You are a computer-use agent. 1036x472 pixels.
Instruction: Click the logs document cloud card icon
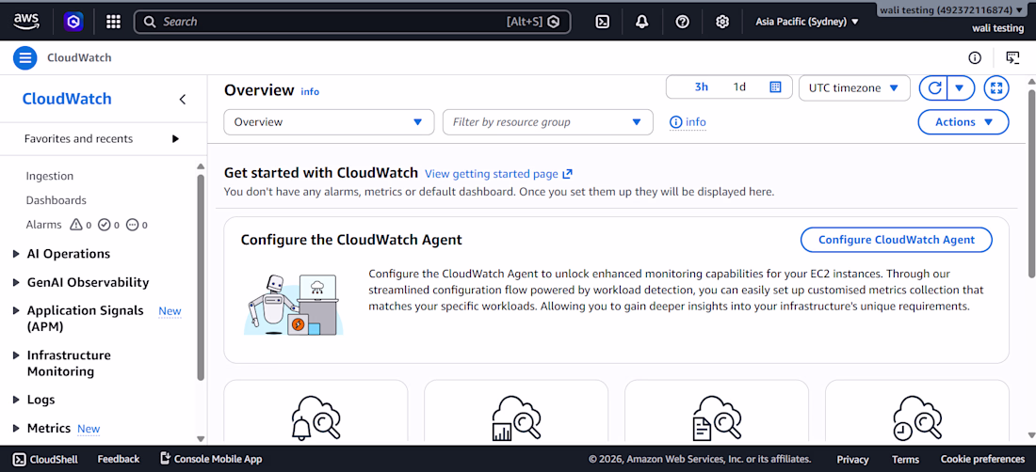[716, 418]
